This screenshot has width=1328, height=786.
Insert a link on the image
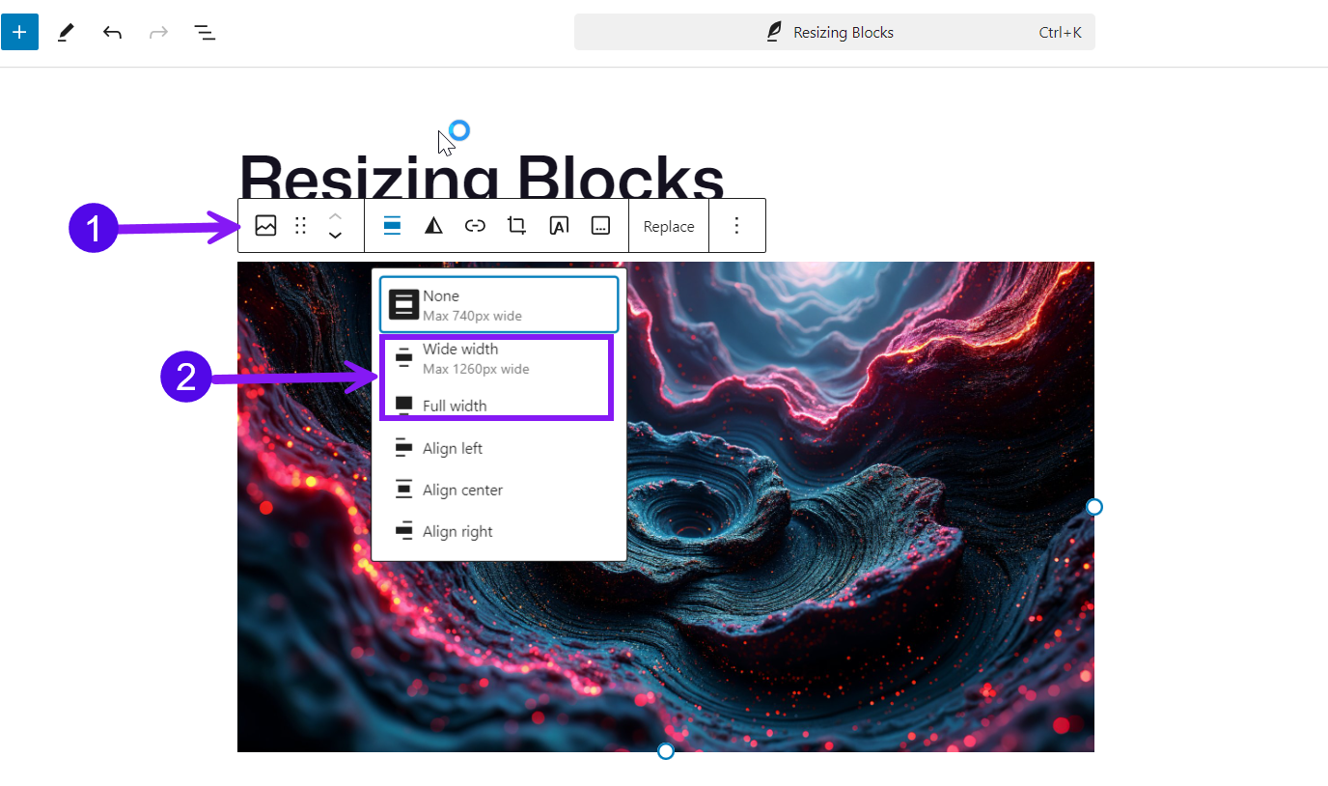click(475, 225)
